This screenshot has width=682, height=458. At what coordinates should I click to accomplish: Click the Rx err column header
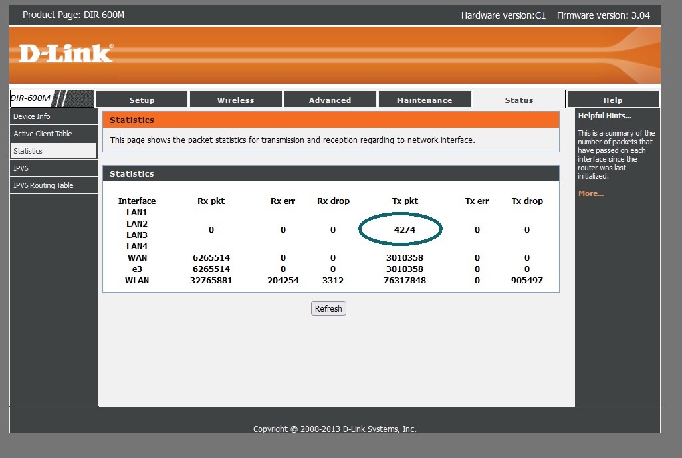283,201
